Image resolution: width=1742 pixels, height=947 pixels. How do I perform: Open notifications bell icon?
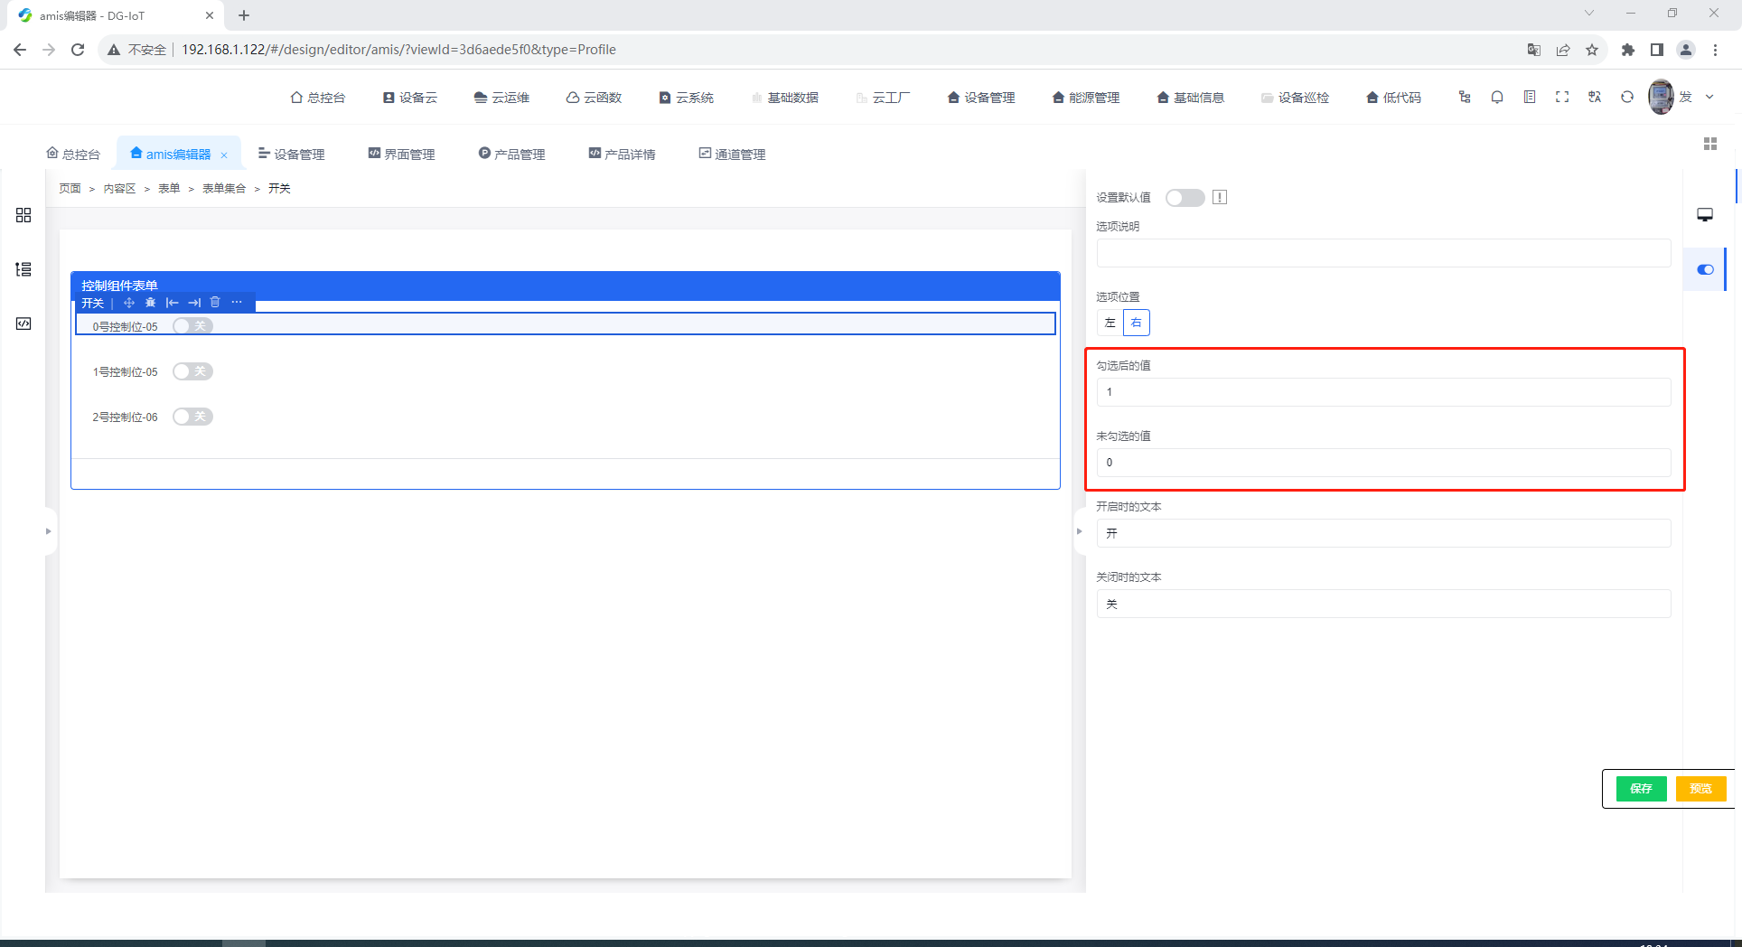[x=1497, y=97]
